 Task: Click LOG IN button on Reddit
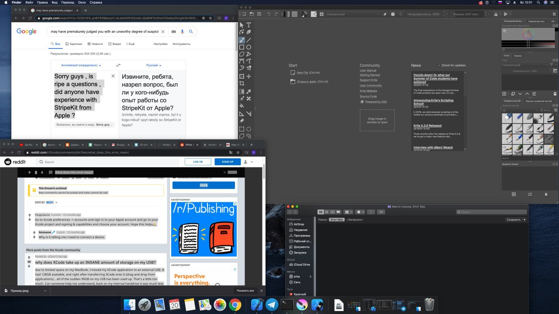coord(198,162)
